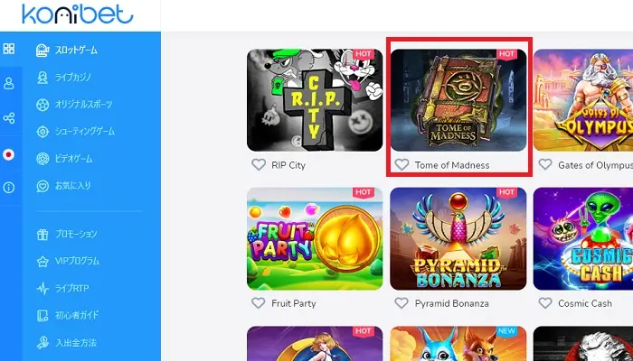Image resolution: width=633 pixels, height=361 pixels.
Task: Select シューティングゲーム in the sidebar
Action: (x=85, y=132)
